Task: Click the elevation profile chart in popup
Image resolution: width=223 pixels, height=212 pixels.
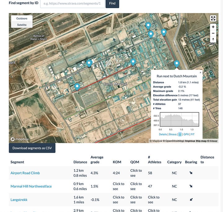Action: pos(179,119)
